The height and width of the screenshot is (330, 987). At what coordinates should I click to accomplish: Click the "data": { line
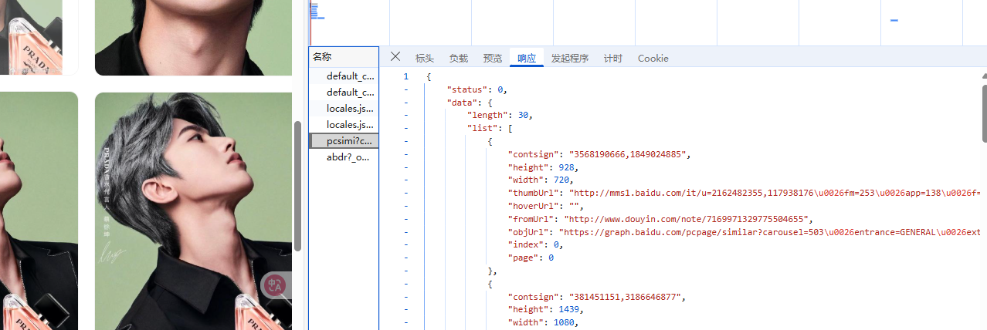click(x=469, y=103)
